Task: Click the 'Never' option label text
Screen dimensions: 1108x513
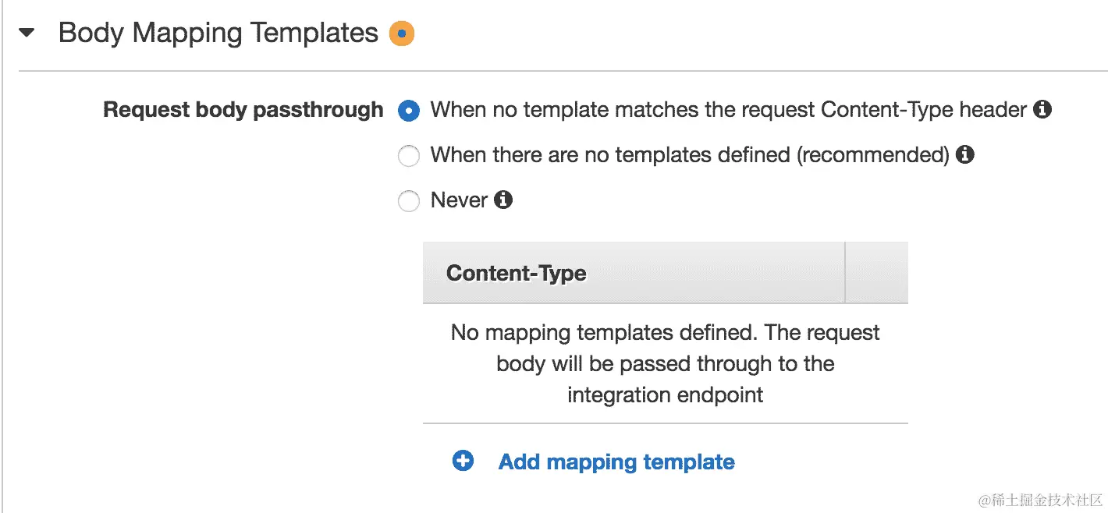Action: (459, 200)
